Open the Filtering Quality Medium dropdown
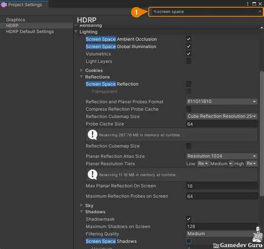Screen dimensions: 264x249 coord(222,233)
